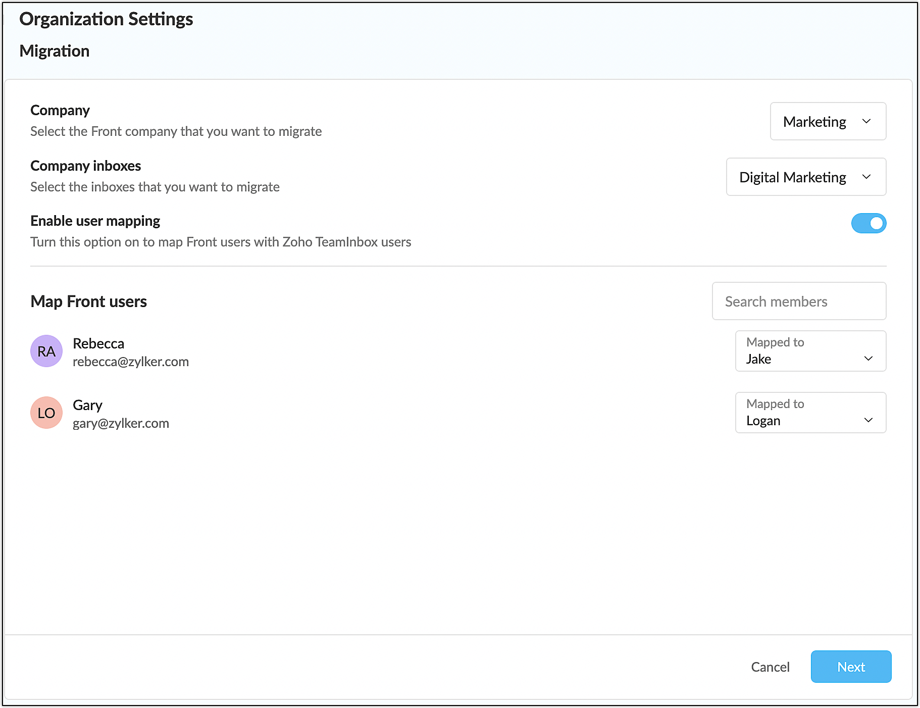Screen dimensions: 920x708
Task: Click Rebecca's RA avatar circle
Action: [46, 351]
